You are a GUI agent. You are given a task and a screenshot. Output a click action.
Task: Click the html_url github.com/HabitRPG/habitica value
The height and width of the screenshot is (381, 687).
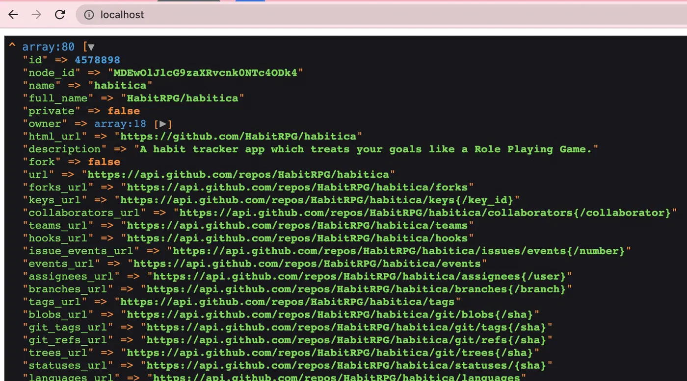[238, 137]
